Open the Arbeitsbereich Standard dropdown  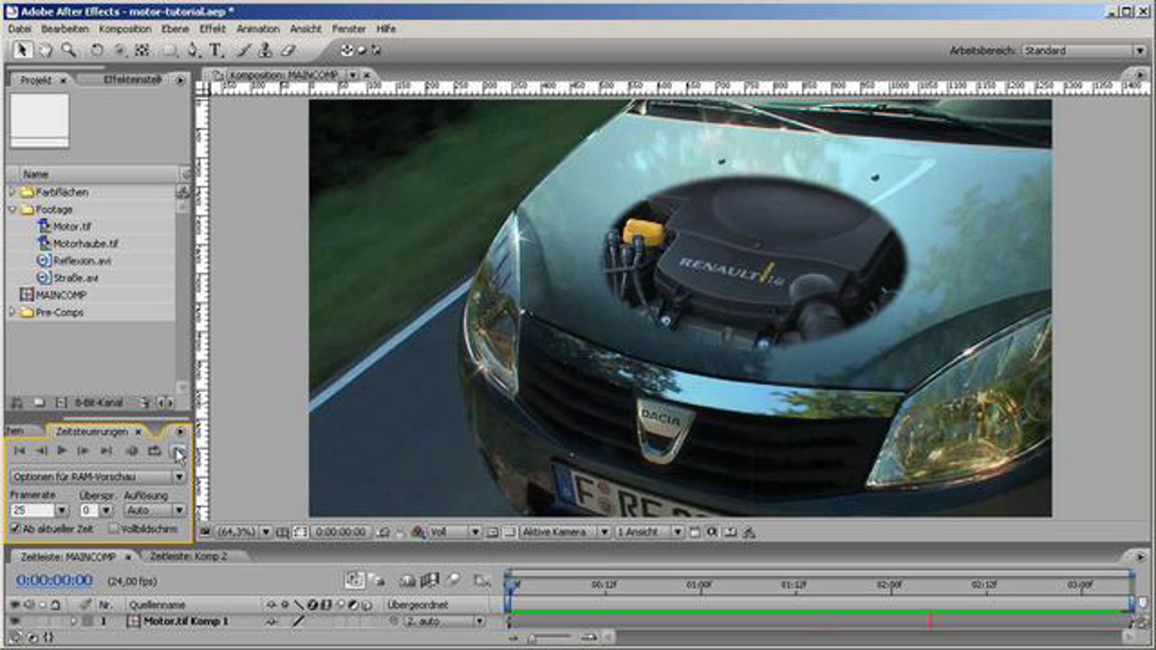(x=1084, y=51)
